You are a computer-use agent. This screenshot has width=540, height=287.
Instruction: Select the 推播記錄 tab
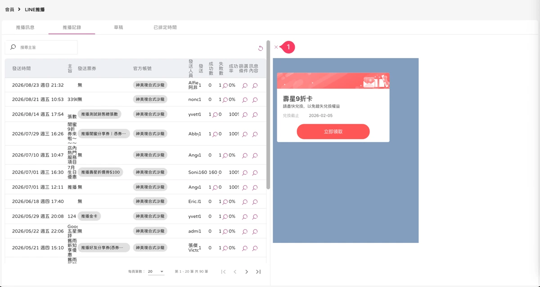tap(72, 27)
